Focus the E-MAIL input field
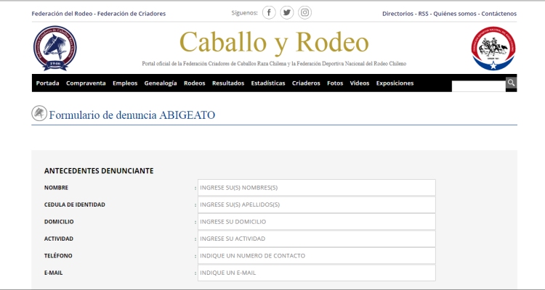Image resolution: width=545 pixels, height=290 pixels. pyautogui.click(x=317, y=273)
